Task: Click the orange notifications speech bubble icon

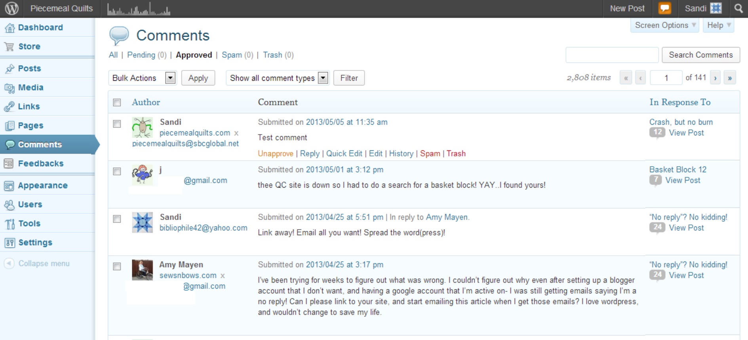Action: [664, 8]
